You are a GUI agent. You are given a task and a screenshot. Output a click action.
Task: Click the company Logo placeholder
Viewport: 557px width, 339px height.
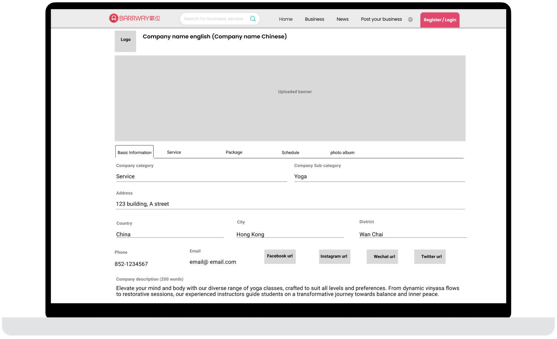pyautogui.click(x=125, y=41)
